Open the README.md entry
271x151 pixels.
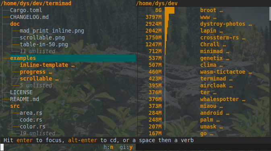[x=25, y=99]
